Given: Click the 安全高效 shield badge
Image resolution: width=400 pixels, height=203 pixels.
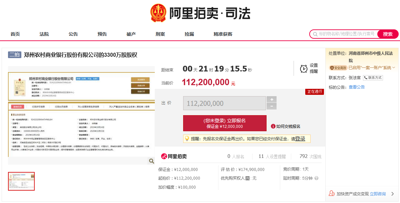Looking at the screenshot, I should [x=338, y=68].
